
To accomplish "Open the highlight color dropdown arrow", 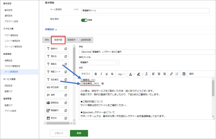I will [x=143, y=74].
